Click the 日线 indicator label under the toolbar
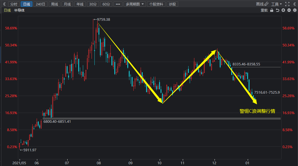 (x=8, y=10)
